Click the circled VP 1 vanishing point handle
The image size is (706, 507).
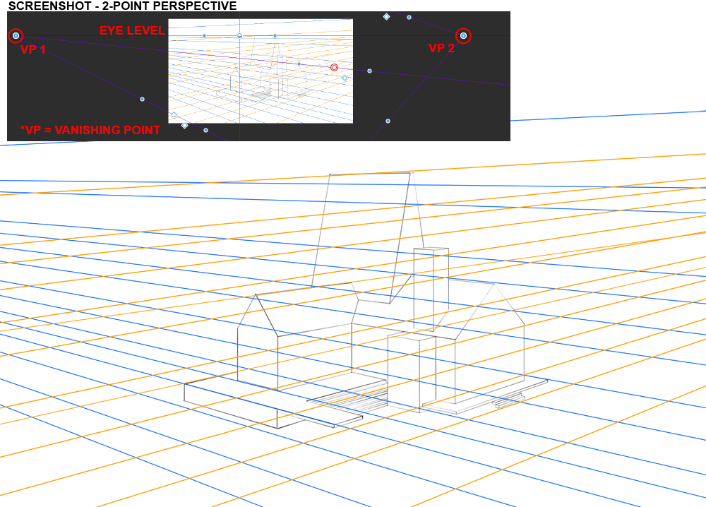(x=16, y=35)
